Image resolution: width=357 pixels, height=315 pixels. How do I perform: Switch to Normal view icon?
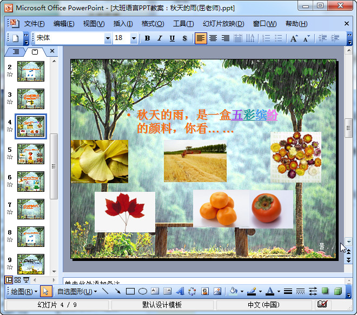[x=9, y=280]
